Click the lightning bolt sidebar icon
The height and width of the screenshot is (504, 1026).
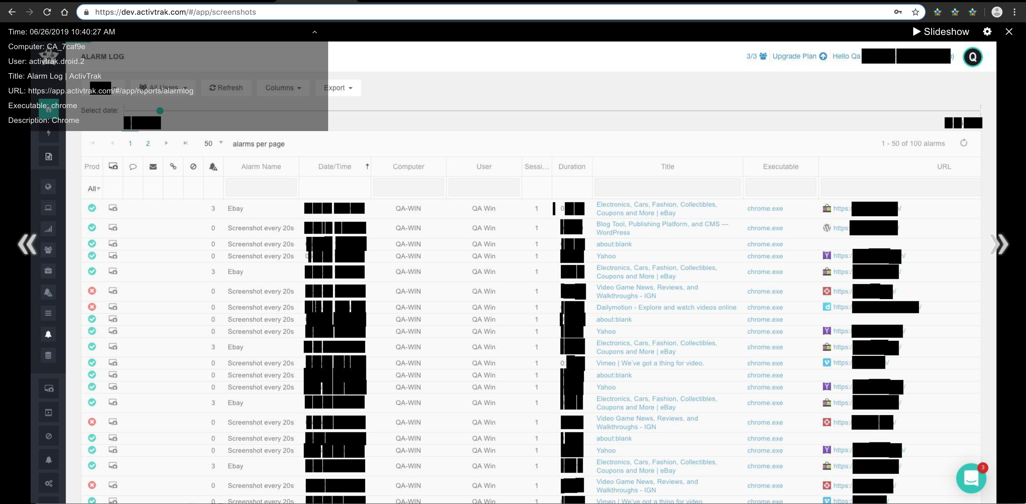tap(49, 133)
